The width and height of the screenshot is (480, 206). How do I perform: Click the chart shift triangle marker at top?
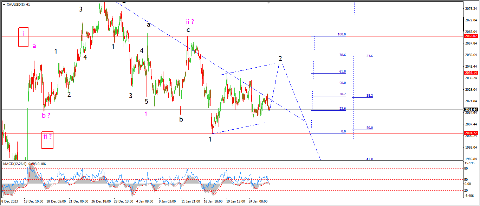269,2
